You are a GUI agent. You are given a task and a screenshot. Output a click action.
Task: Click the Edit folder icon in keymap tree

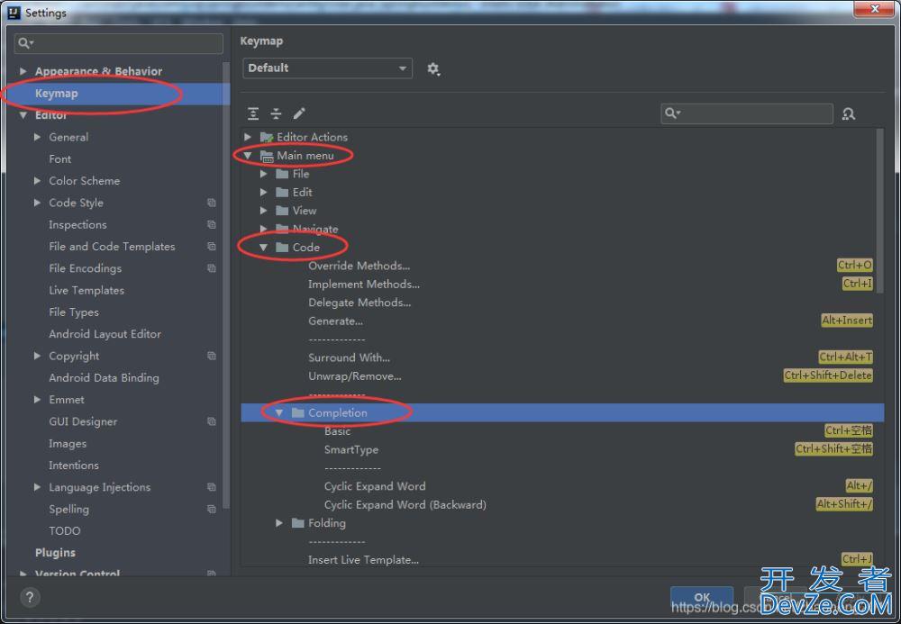[282, 193]
